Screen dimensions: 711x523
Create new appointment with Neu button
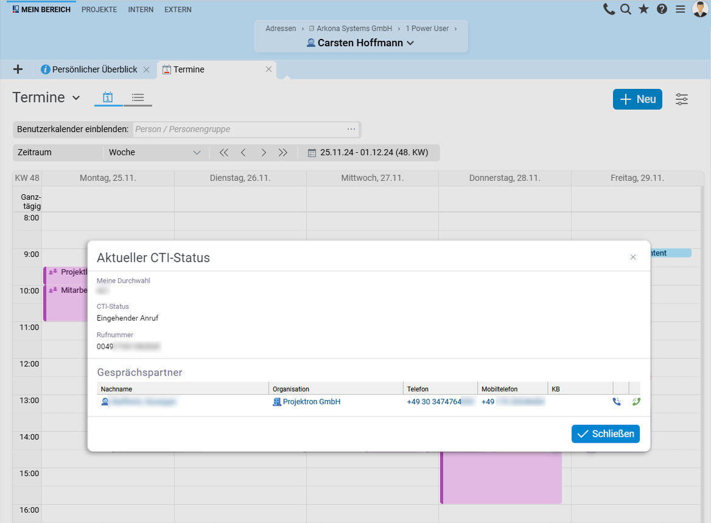(x=637, y=99)
